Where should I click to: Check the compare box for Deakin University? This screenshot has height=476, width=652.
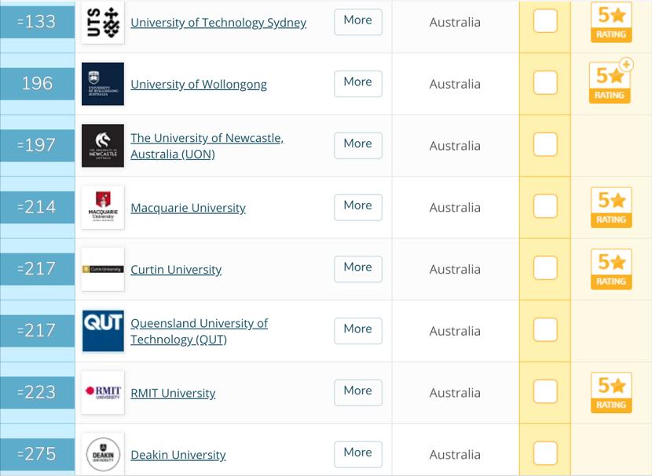pyautogui.click(x=545, y=453)
